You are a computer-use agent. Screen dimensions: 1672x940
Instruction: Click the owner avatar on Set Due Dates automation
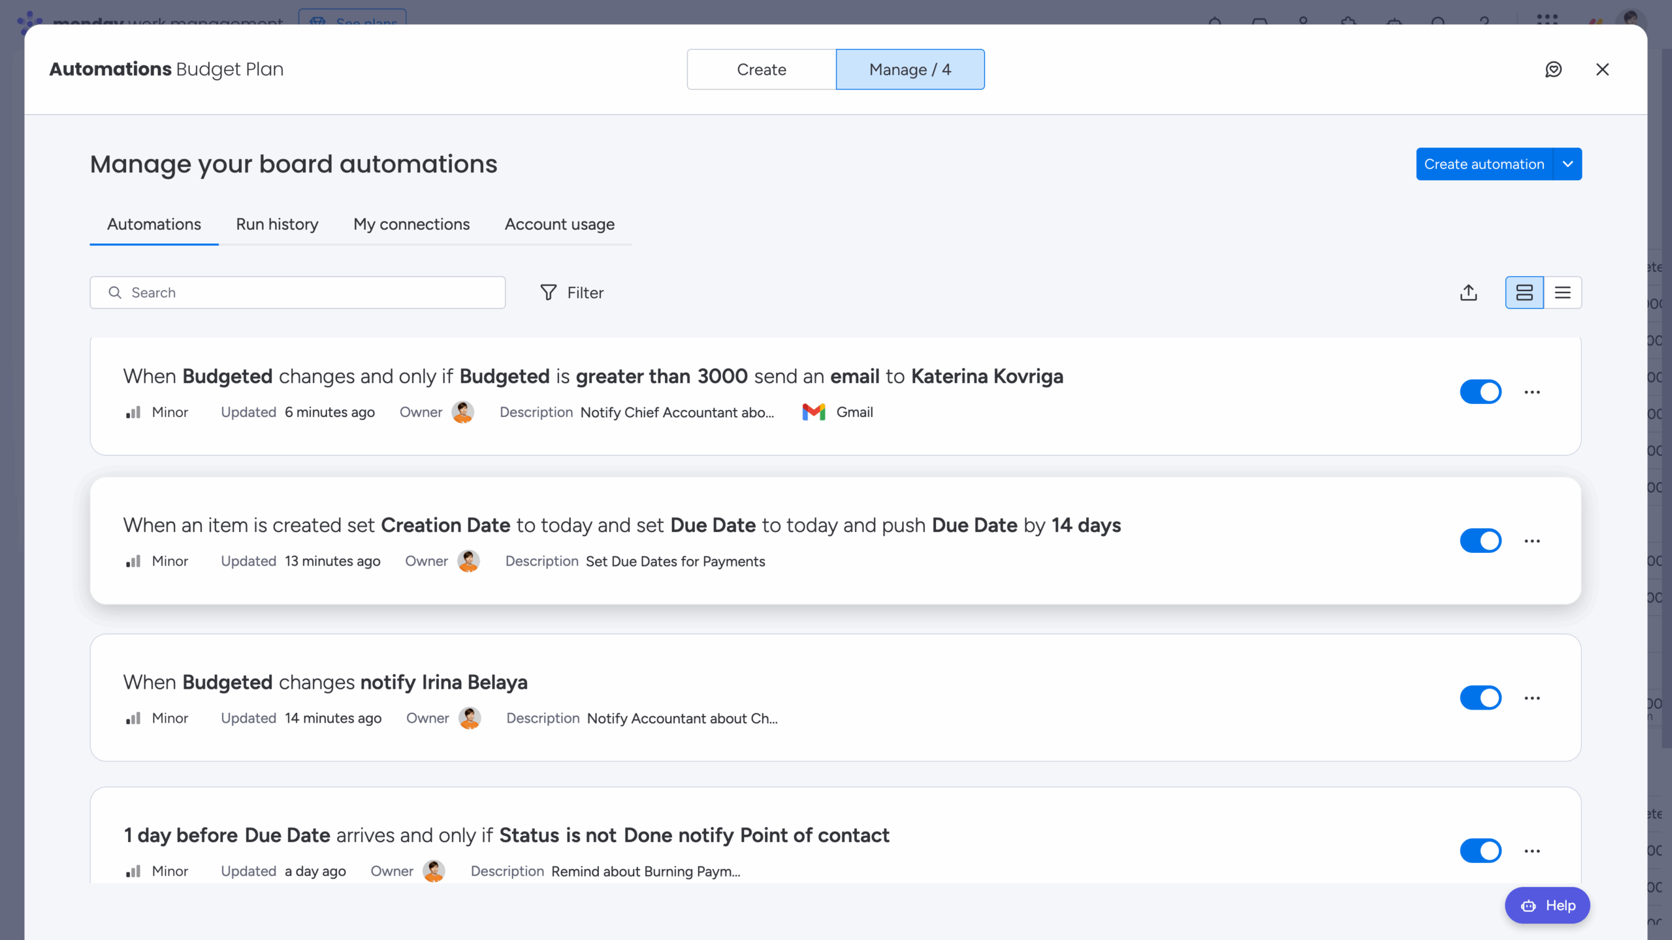[x=469, y=560]
